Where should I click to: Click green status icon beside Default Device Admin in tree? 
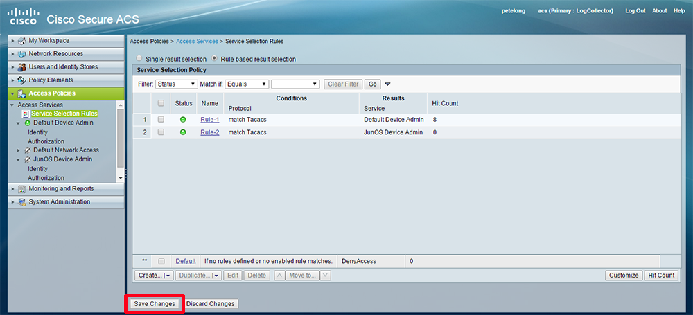(28, 123)
